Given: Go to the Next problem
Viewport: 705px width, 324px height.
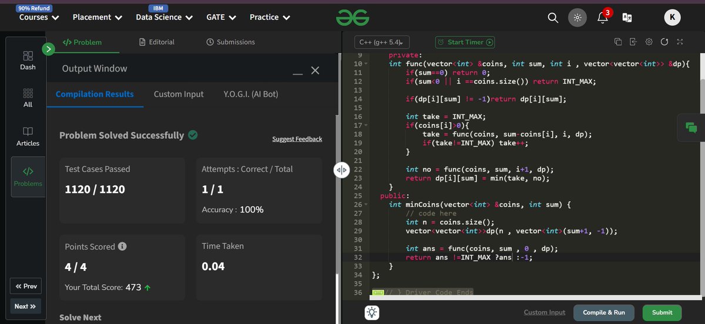Looking at the screenshot, I should 26,306.
